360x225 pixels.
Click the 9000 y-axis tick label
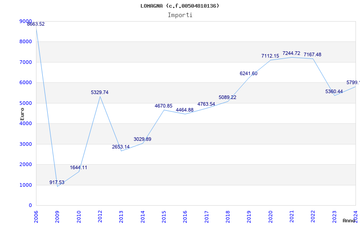click(26, 21)
